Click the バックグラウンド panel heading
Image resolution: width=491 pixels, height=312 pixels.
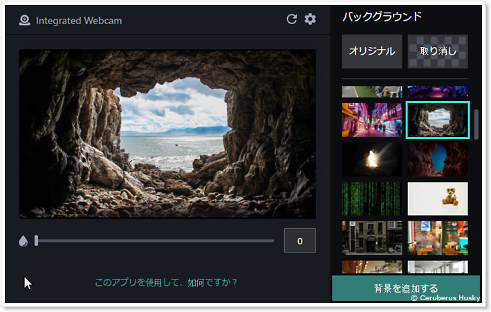coord(382,17)
